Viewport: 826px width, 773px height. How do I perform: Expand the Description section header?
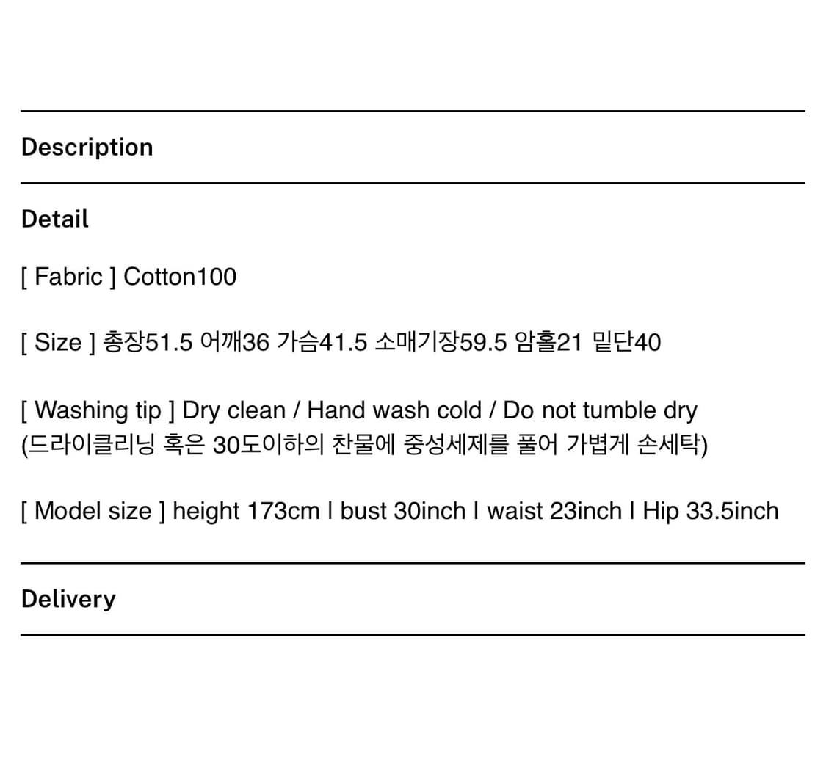(87, 147)
